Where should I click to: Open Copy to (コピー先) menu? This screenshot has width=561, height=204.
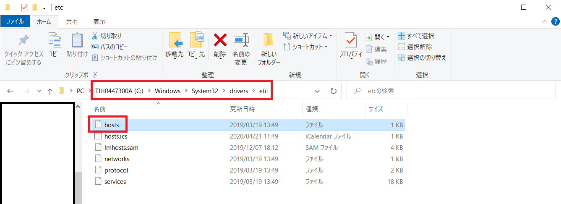[196, 46]
